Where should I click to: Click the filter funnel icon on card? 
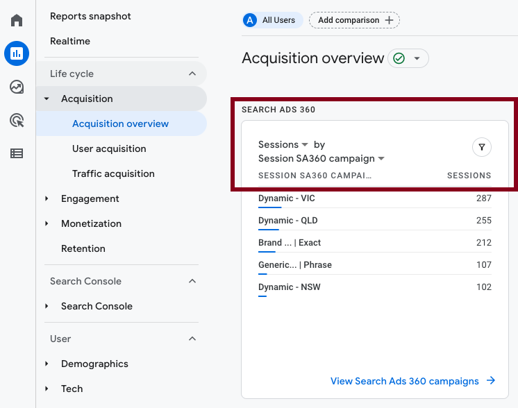click(482, 147)
